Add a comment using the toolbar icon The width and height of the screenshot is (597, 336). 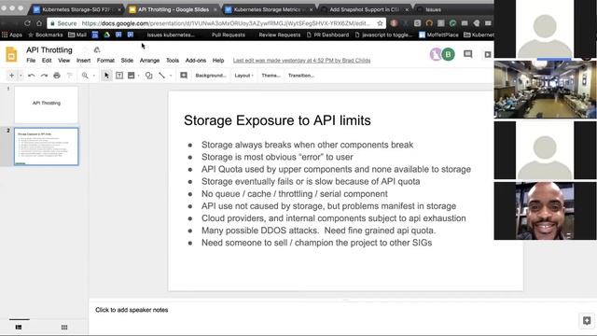[184, 76]
